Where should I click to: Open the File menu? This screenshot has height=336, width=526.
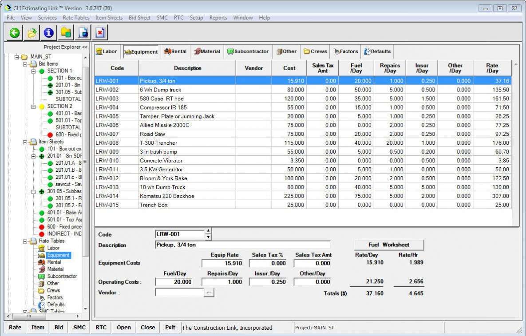(x=10, y=18)
